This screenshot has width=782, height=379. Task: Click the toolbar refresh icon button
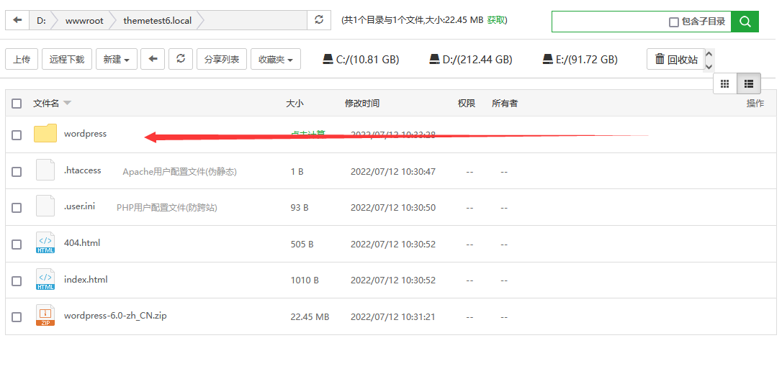click(181, 59)
